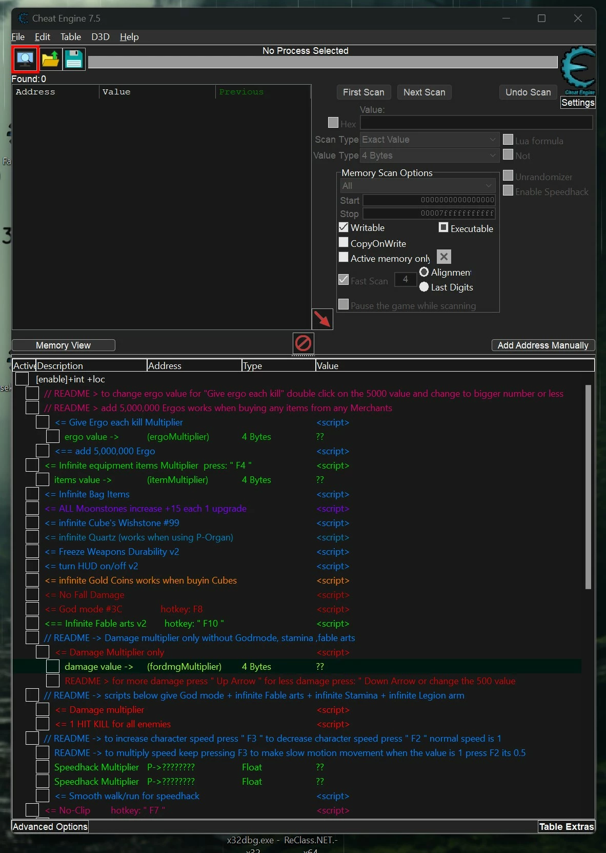606x853 pixels.
Task: Toggle the Hex checkbox
Action: [333, 123]
